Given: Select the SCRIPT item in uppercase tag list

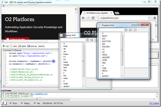Looking at the screenshot, I should pyautogui.click(x=105, y=76).
